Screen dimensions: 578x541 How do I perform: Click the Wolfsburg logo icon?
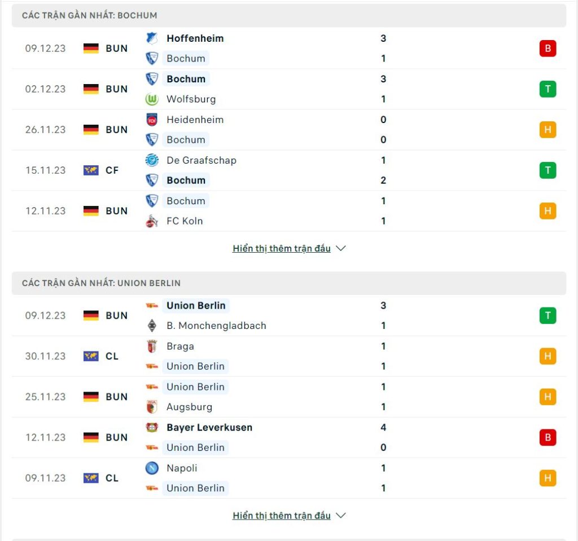click(x=152, y=99)
